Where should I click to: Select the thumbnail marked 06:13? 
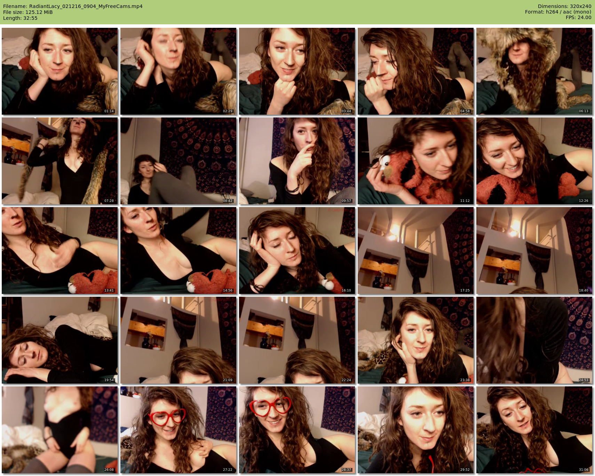534,71
